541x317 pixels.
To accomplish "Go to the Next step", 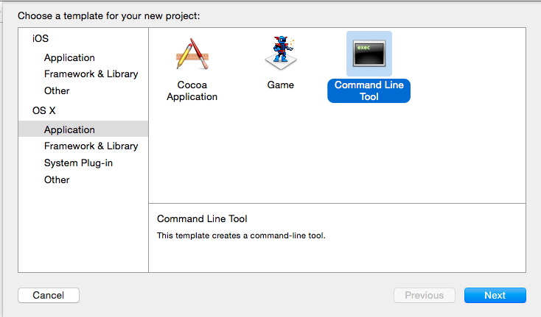I will click(x=495, y=296).
